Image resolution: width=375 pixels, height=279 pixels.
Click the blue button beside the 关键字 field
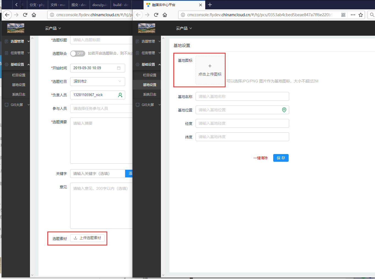click(129, 174)
